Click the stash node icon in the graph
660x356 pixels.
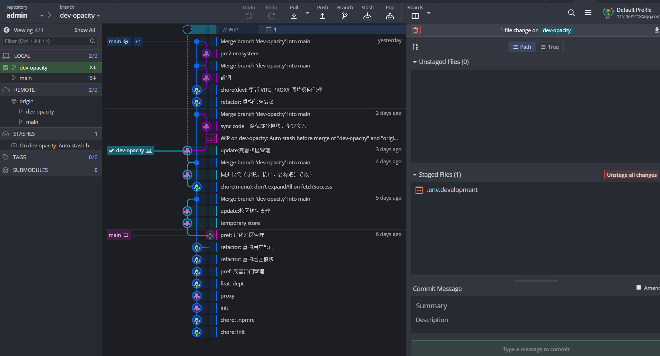210,138
